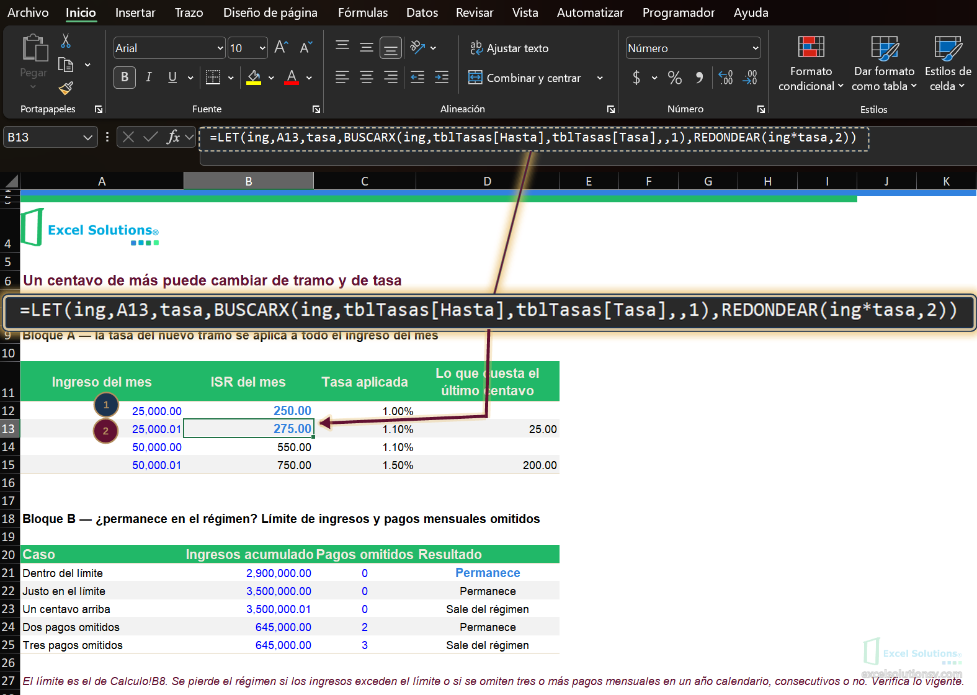The image size is (977, 695).
Task: Switch to the Fórmulas tab
Action: pyautogui.click(x=363, y=12)
